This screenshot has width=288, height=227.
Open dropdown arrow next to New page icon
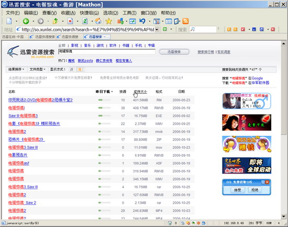[17, 21]
